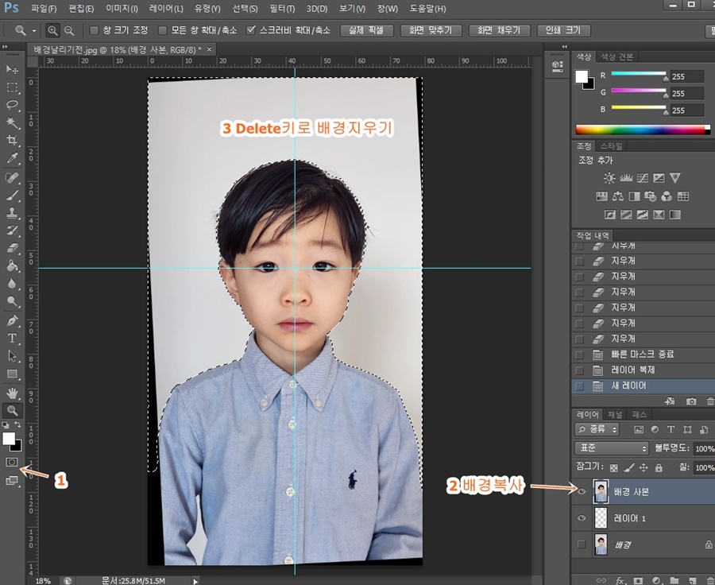This screenshot has width=715, height=585.
Task: Disable 스크러비 확대/축소 checkbox
Action: click(x=251, y=30)
